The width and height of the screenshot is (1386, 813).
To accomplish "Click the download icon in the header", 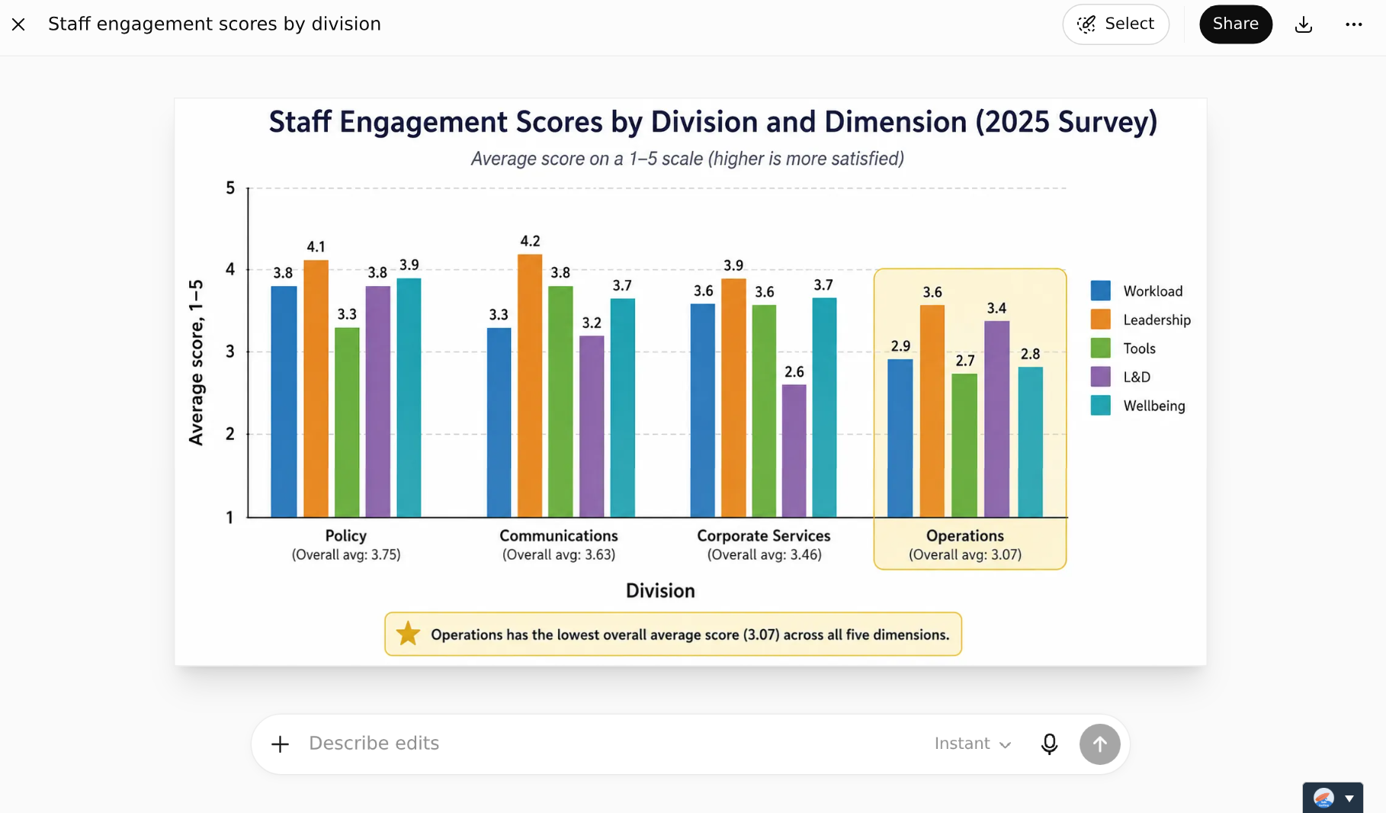I will [x=1304, y=24].
